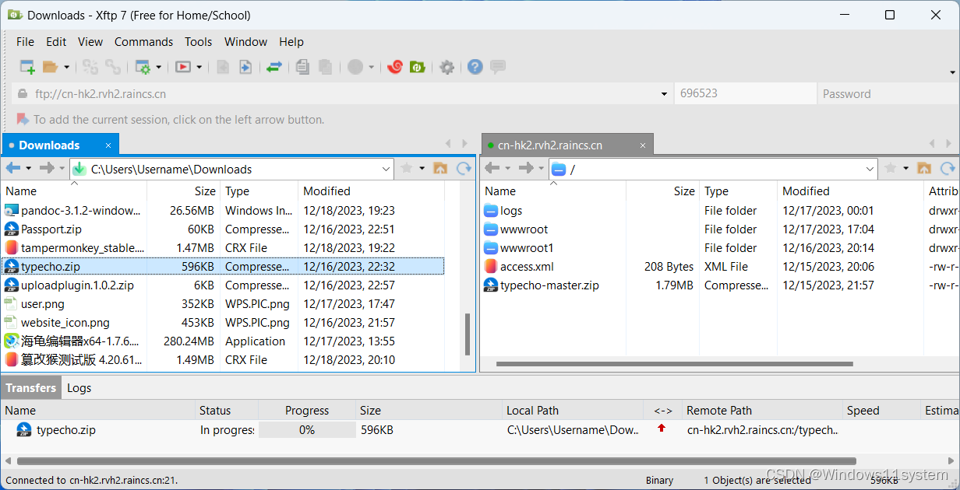Click the username field showing 696523
This screenshot has height=490, width=960.
coord(745,93)
